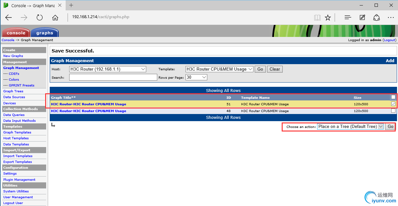Open Data Templates in the sidebar
This screenshot has height=206, width=398.
pos(16,144)
